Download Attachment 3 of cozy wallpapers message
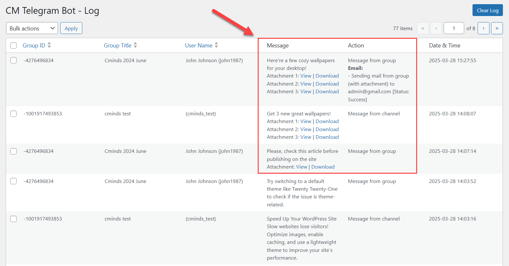This screenshot has height=266, width=509. click(327, 92)
